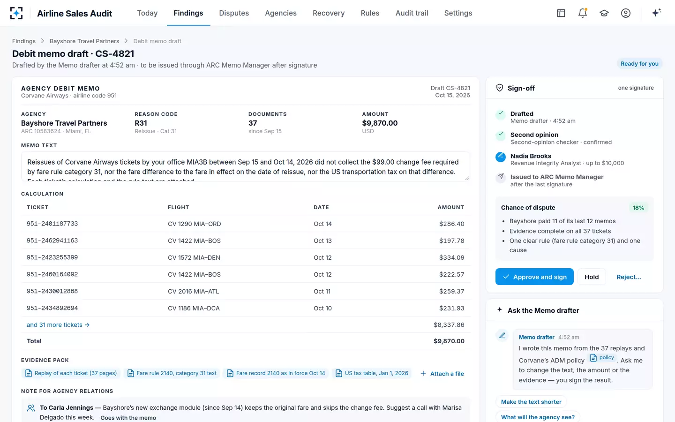This screenshot has width=675, height=422.
Task: Click the people icon in agency relations note
Action: point(31,408)
